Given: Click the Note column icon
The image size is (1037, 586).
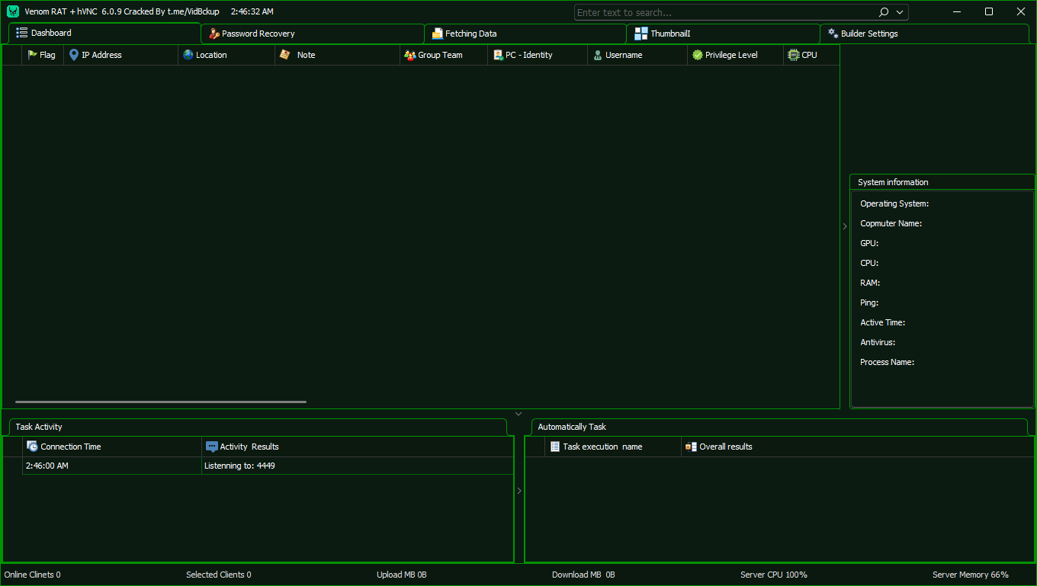Looking at the screenshot, I should coord(285,55).
